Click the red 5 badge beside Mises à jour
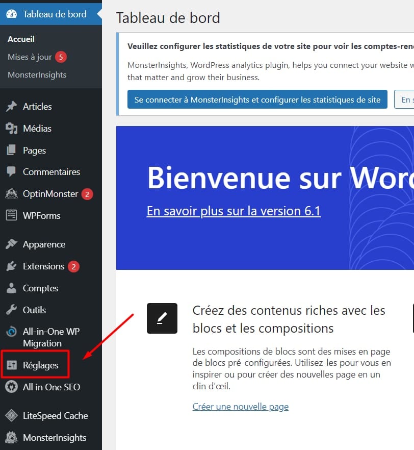The width and height of the screenshot is (414, 450). click(61, 57)
